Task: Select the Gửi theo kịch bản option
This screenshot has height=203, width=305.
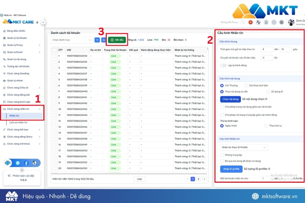Action: 246,86
